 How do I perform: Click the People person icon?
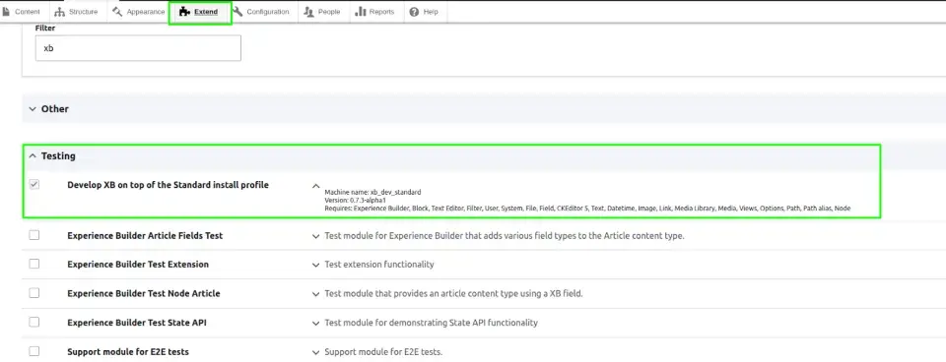point(308,12)
